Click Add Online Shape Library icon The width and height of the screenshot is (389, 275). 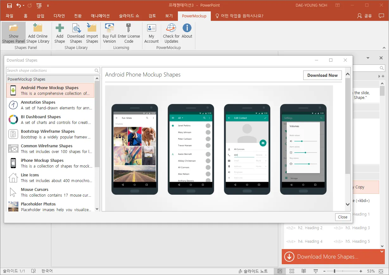tap(38, 28)
